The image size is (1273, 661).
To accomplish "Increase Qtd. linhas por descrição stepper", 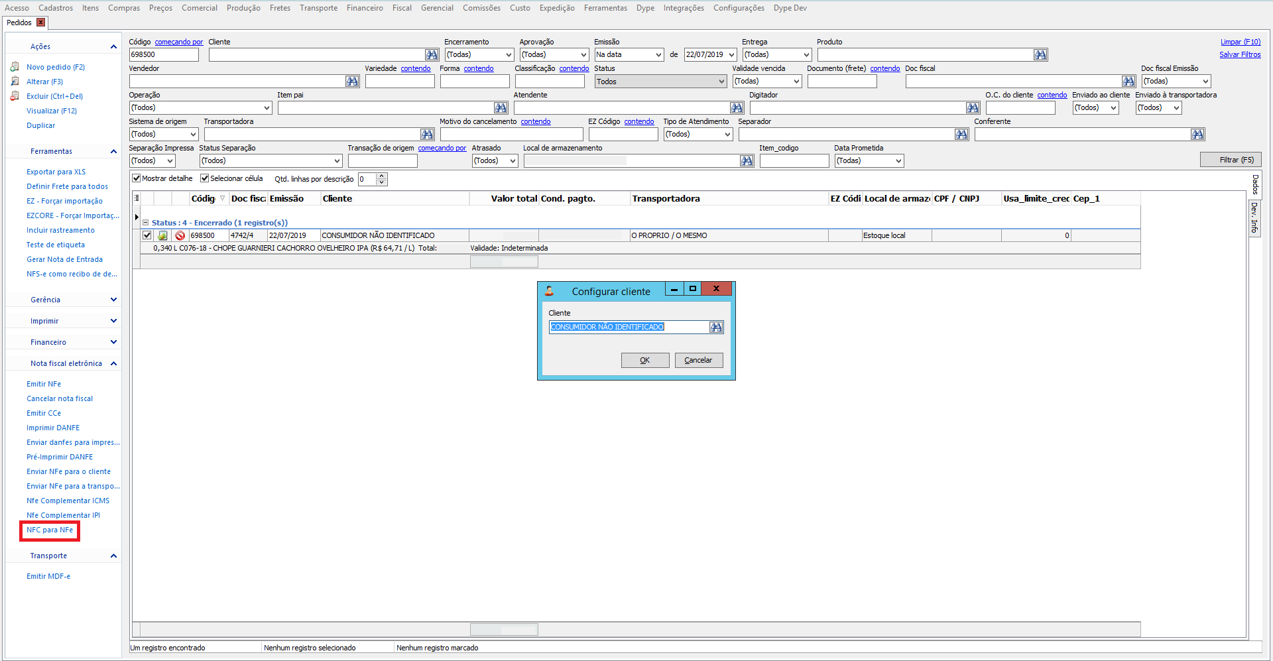I will (381, 176).
